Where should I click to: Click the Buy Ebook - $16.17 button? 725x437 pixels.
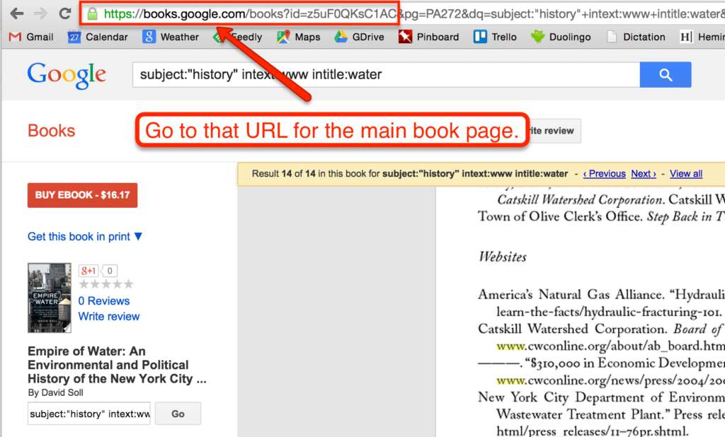tap(82, 195)
